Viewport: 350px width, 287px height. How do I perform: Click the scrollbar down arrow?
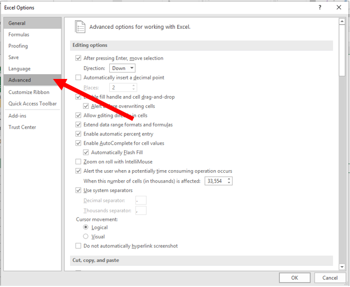click(342, 267)
